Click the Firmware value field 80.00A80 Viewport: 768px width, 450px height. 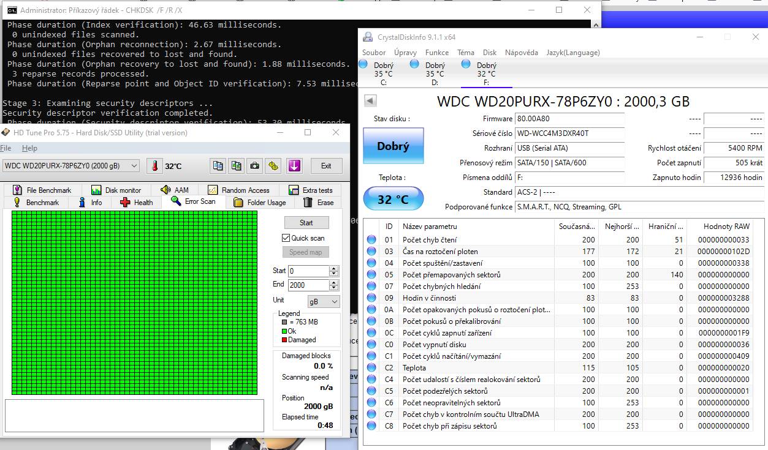tap(569, 119)
